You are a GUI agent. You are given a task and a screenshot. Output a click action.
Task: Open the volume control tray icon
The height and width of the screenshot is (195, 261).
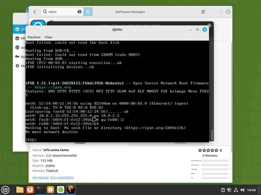tap(243, 190)
